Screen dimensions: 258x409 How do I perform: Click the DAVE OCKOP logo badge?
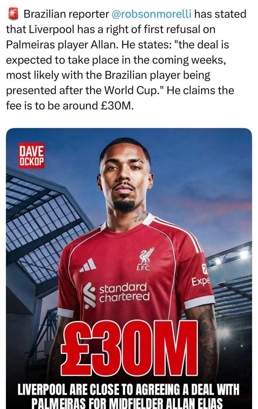coord(32,155)
